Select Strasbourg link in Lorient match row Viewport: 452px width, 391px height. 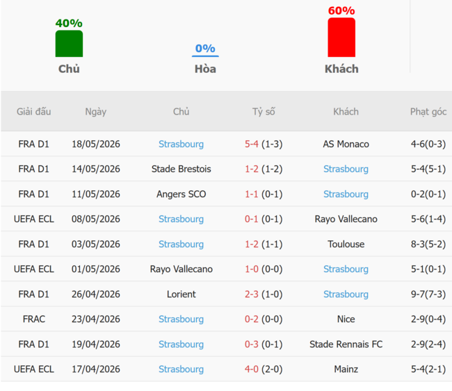(x=346, y=294)
